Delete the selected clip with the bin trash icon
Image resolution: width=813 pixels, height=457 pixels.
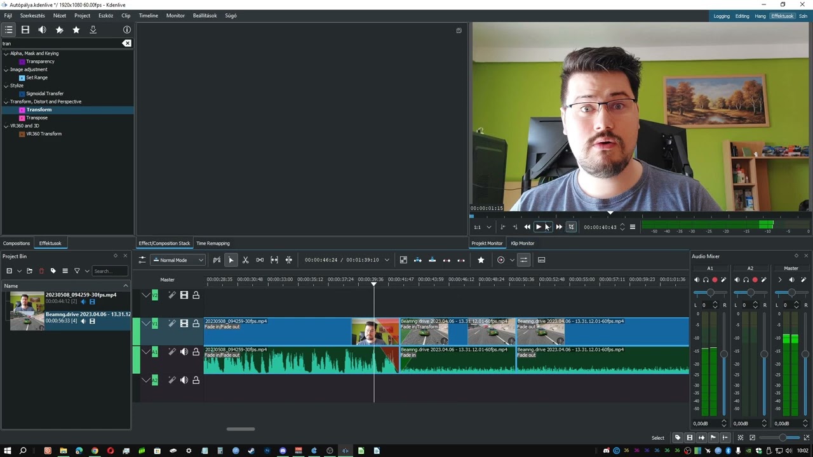click(41, 271)
